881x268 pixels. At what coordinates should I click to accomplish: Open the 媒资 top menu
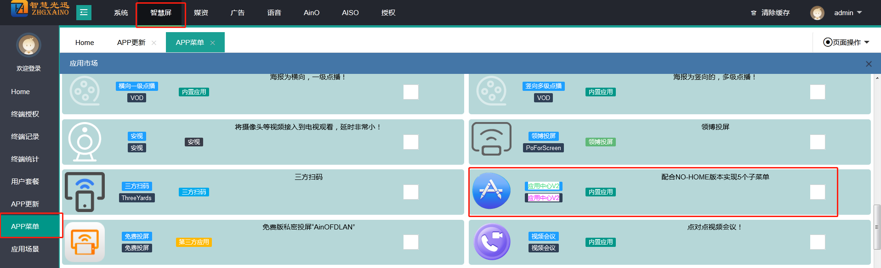201,13
